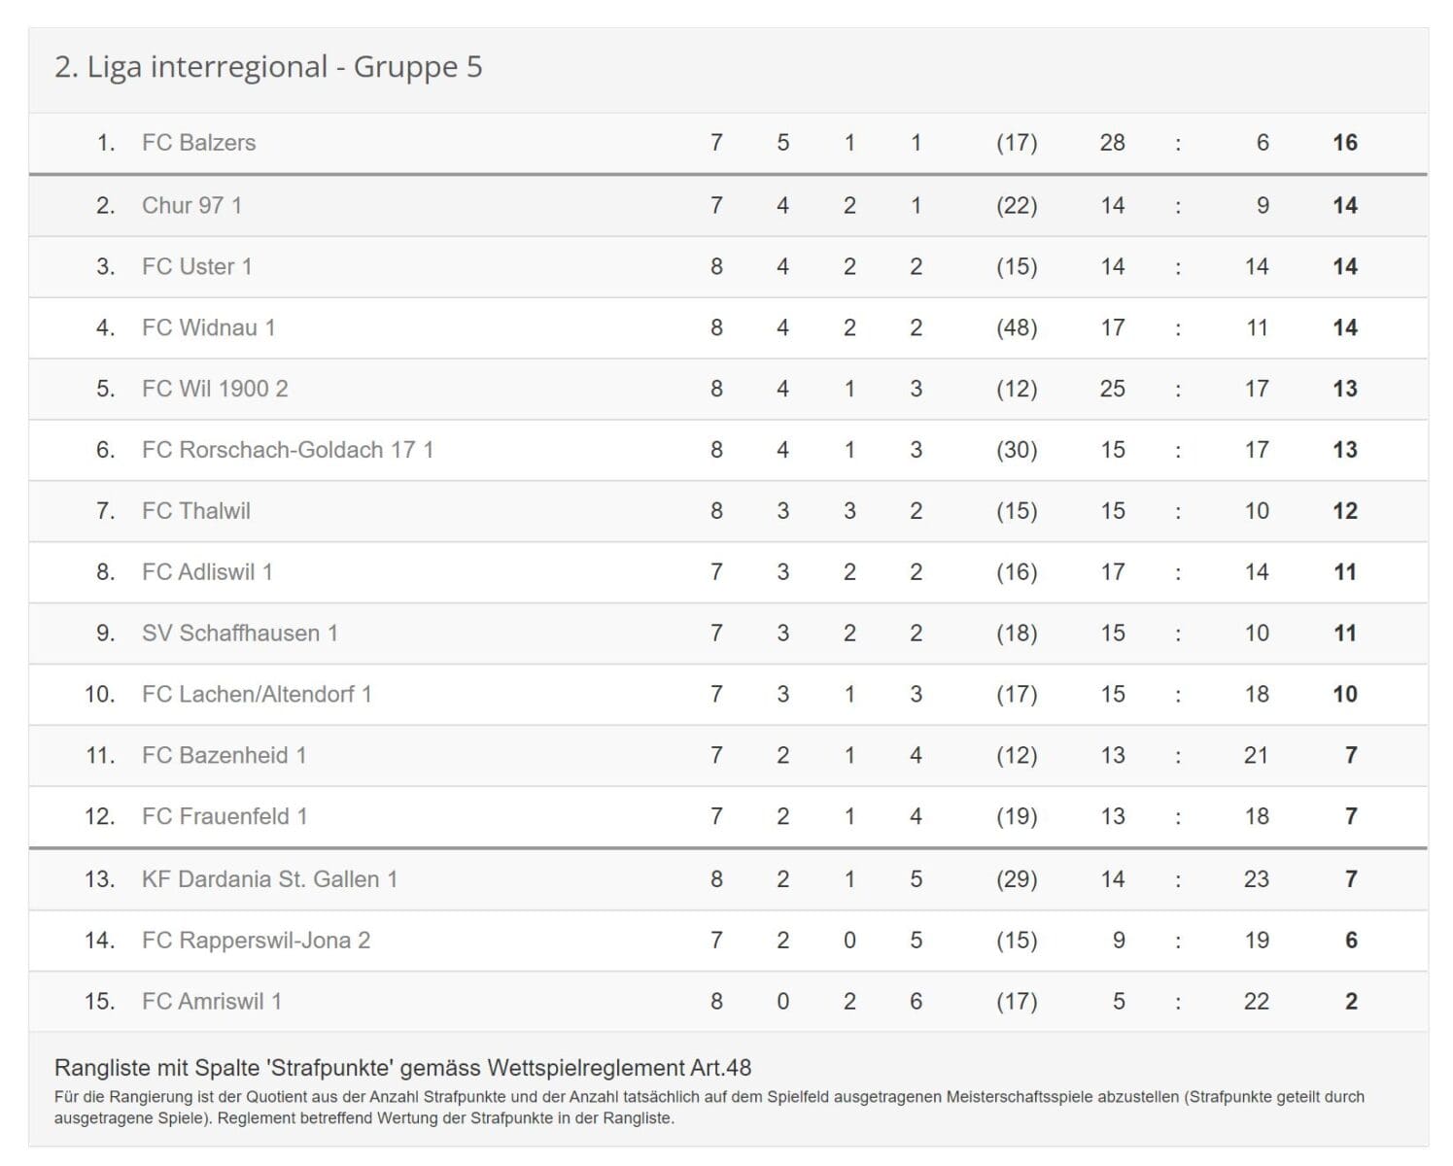This screenshot has height=1166, width=1453.
Task: Select FC Lachen/Altendorf 1 in the table
Action: pyautogui.click(x=257, y=695)
